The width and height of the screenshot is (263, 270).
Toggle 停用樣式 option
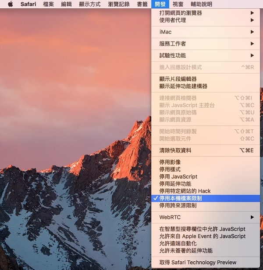click(x=206, y=169)
